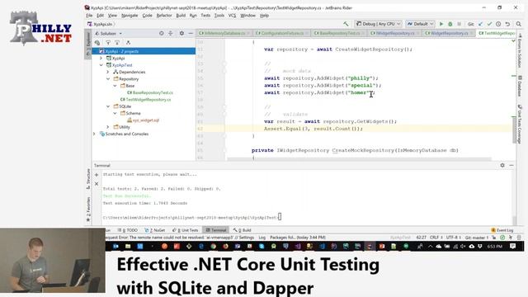528x297 pixels.
Task: Open the Tests menu
Action: point(205,16)
